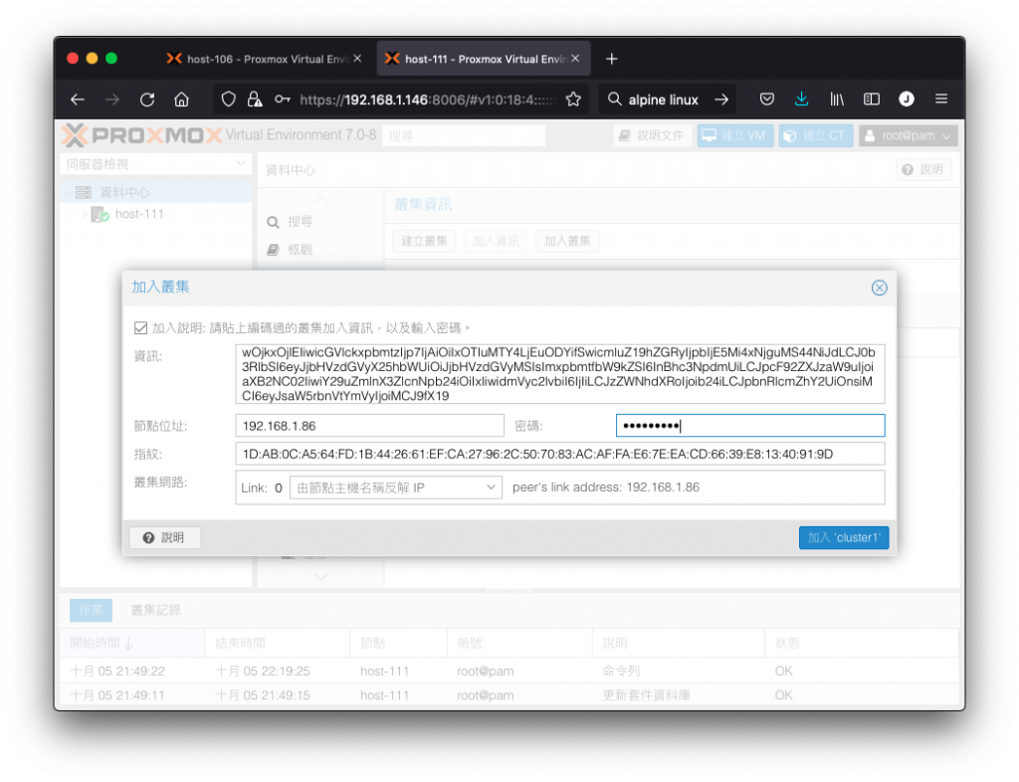Click the search magnifier icon in browser
Viewport: 1019px width, 782px height.
[x=614, y=99]
